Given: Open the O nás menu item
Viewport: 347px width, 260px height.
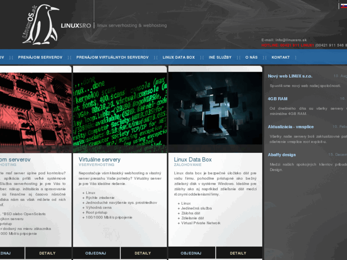Looking at the screenshot, I should pos(252,57).
